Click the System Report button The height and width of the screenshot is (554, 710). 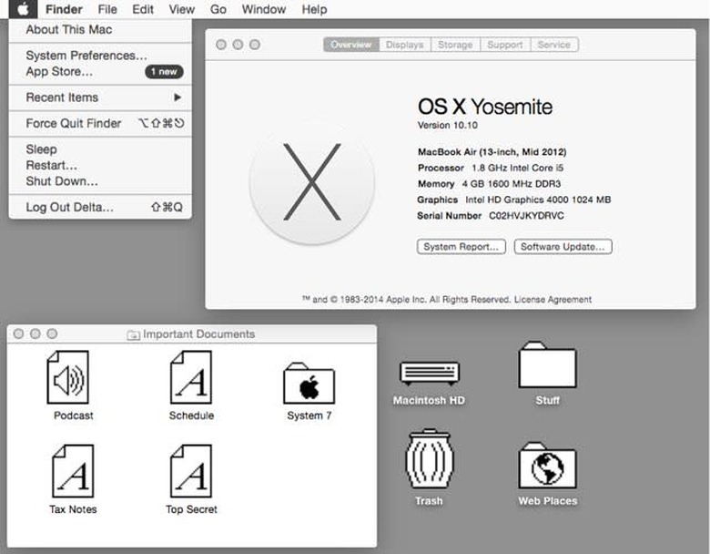[461, 247]
